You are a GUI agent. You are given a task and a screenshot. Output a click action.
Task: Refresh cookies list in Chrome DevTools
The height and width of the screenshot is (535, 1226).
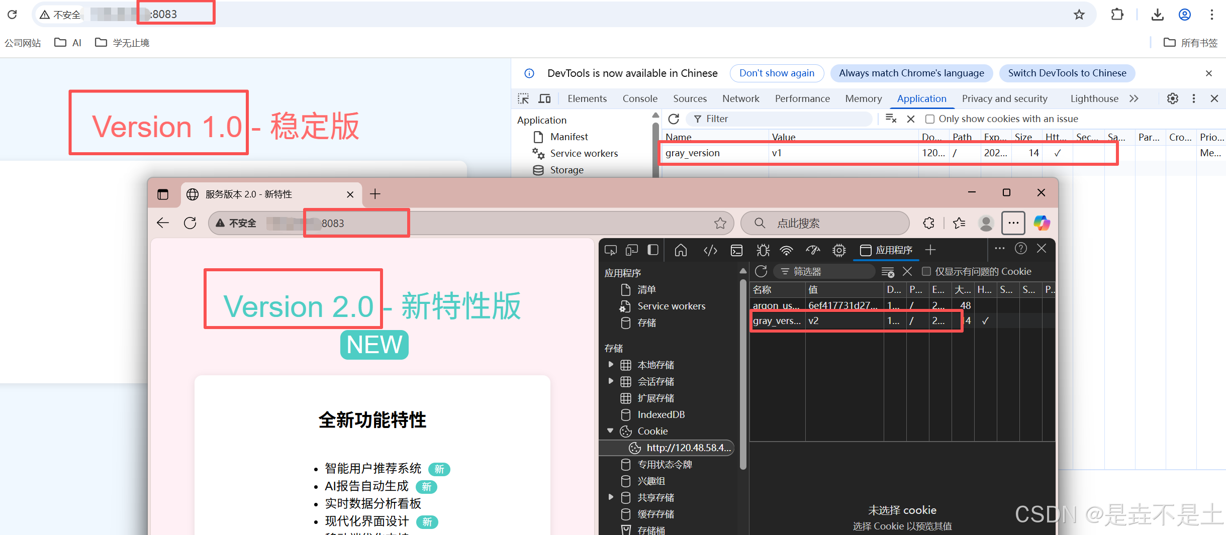(674, 119)
